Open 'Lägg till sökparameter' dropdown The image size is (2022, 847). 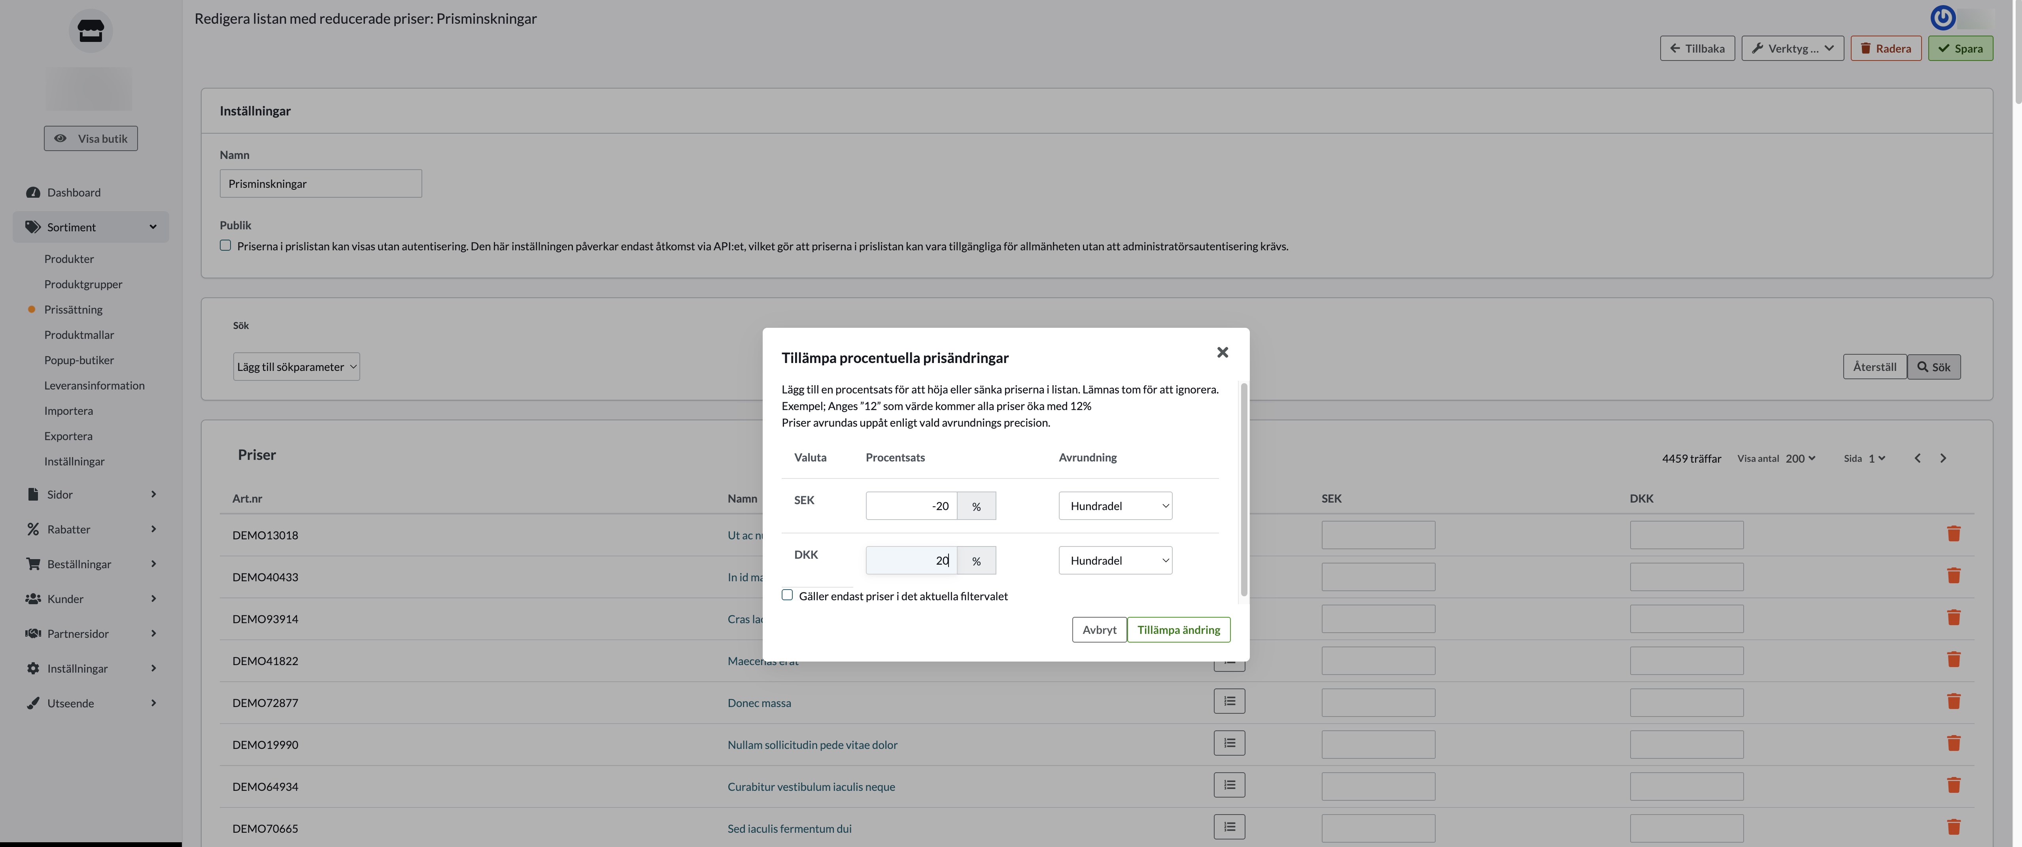tap(296, 367)
